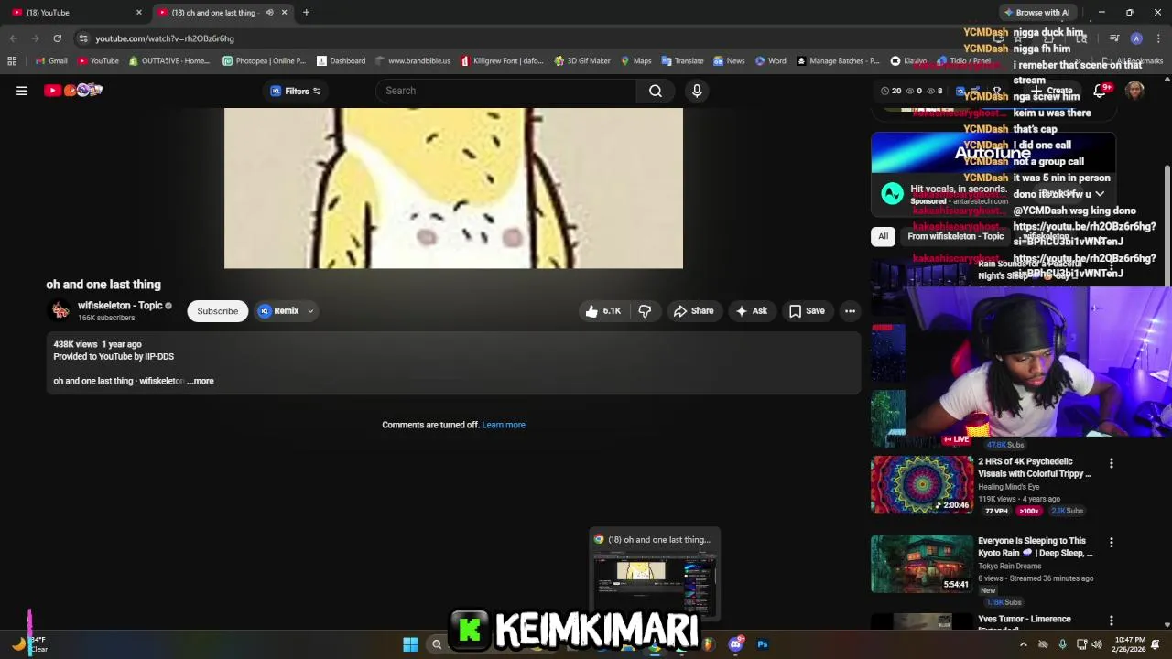Open the Chrome profile avatar in the toolbar
This screenshot has width=1172, height=659.
(x=1136, y=38)
